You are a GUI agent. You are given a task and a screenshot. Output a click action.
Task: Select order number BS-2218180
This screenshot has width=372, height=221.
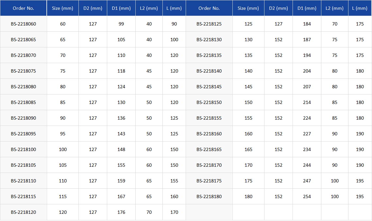click(209, 196)
